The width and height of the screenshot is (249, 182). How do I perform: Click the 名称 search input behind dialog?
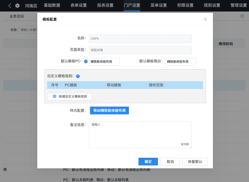pyautogui.click(x=28, y=30)
